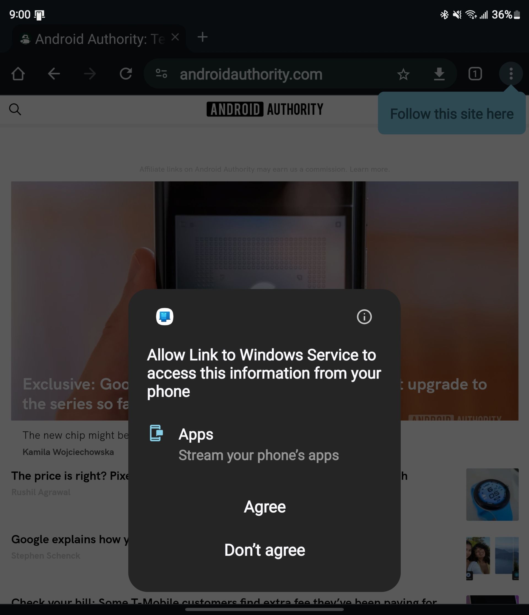The image size is (529, 615).
Task: Tap the download icon in Chrome toolbar
Action: click(x=439, y=74)
